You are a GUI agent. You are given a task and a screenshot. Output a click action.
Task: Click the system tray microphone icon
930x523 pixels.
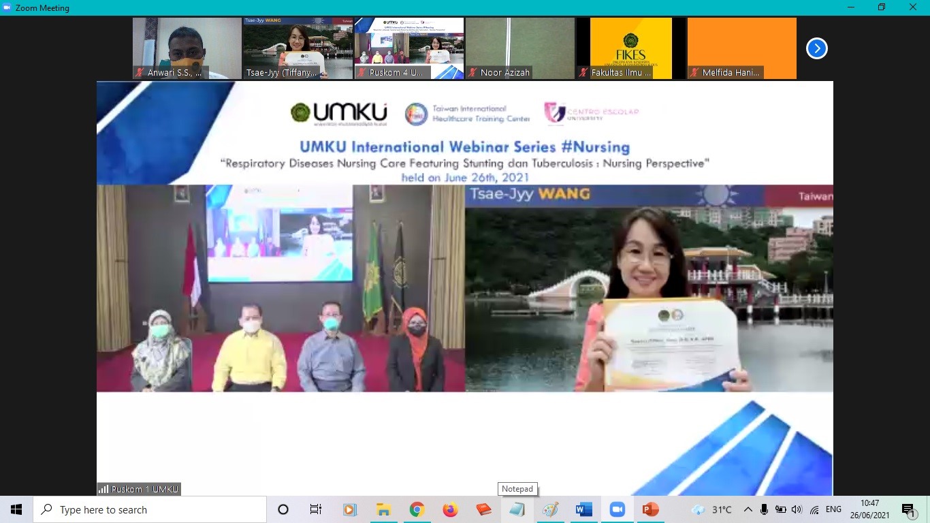[x=765, y=509]
